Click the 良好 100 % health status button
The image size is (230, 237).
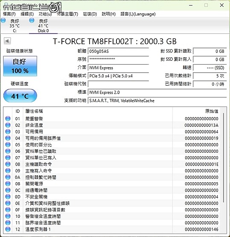point(20,66)
